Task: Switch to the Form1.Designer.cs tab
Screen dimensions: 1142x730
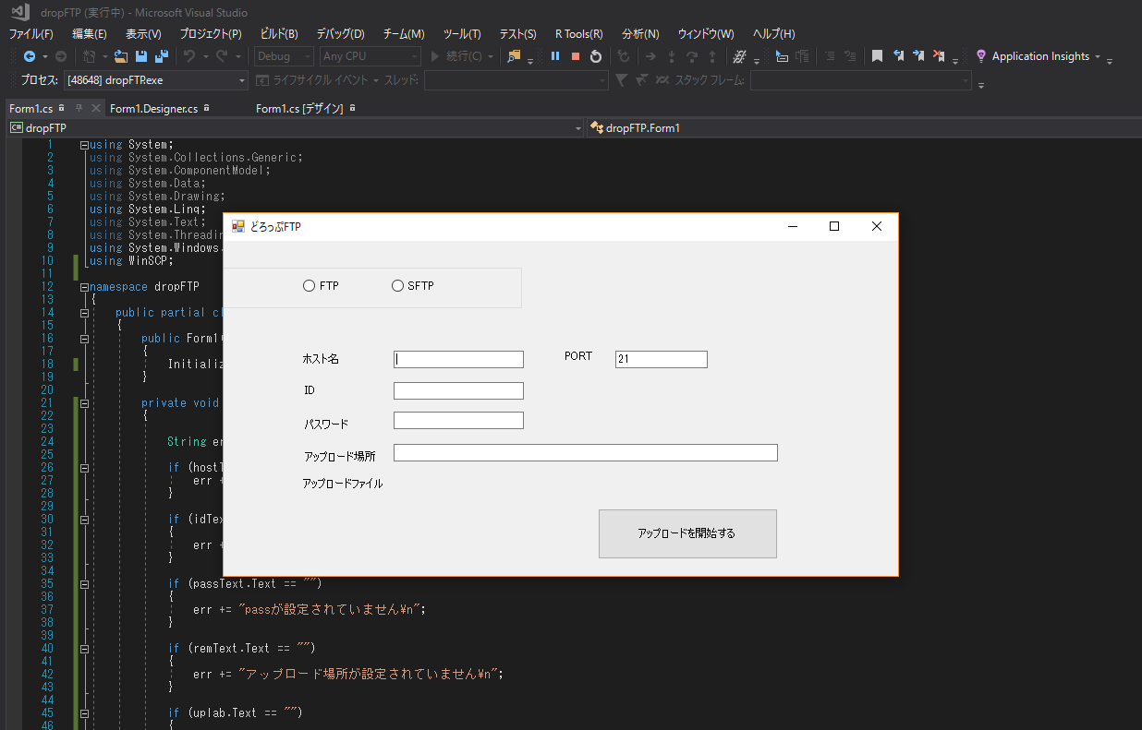Action: coord(153,108)
